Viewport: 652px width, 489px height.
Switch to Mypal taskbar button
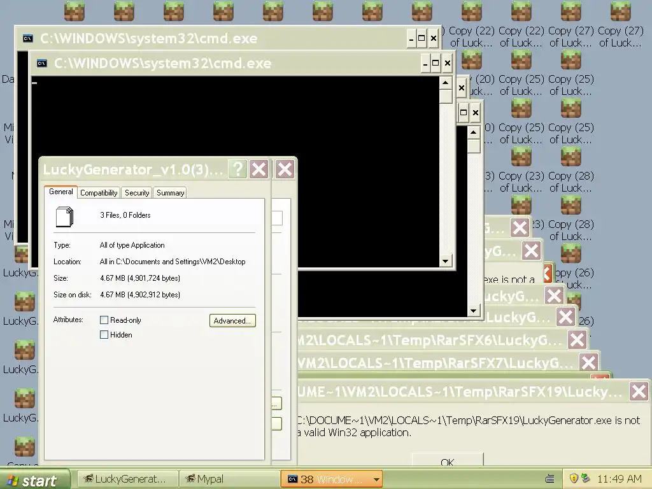pyautogui.click(x=229, y=479)
